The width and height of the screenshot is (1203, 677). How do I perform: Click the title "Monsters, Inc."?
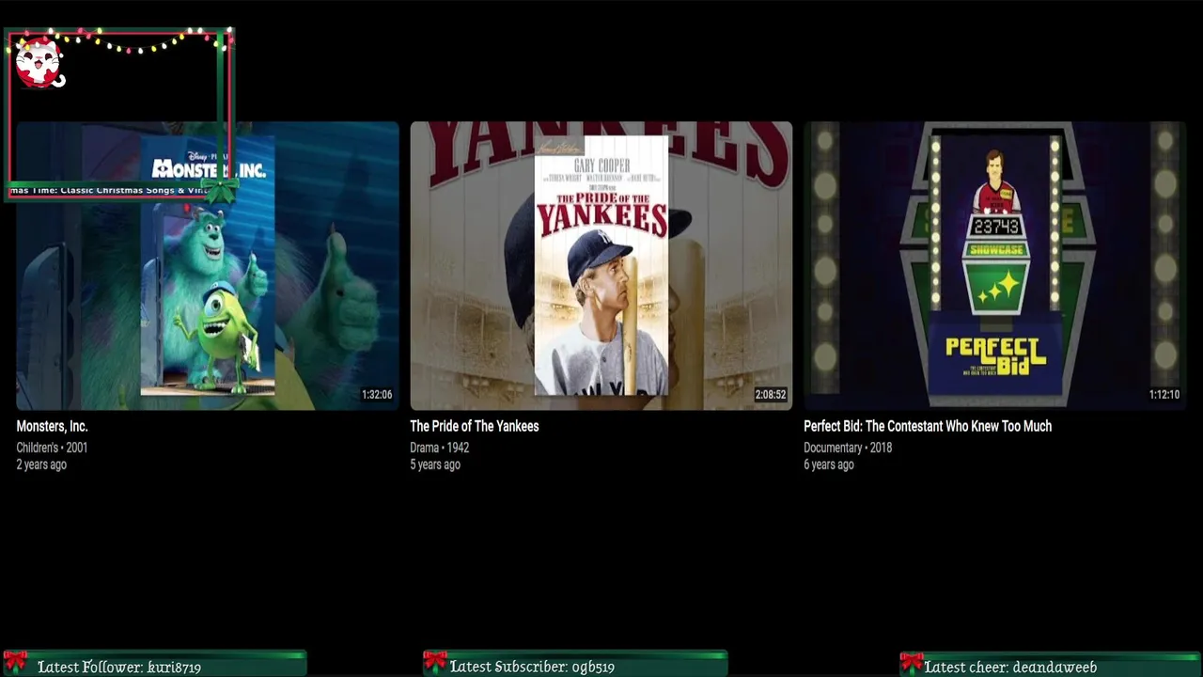tap(52, 426)
